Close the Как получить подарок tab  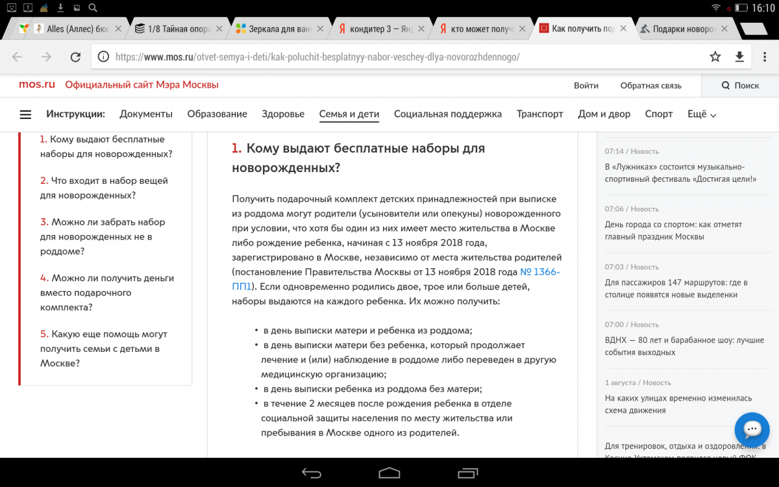coord(624,29)
